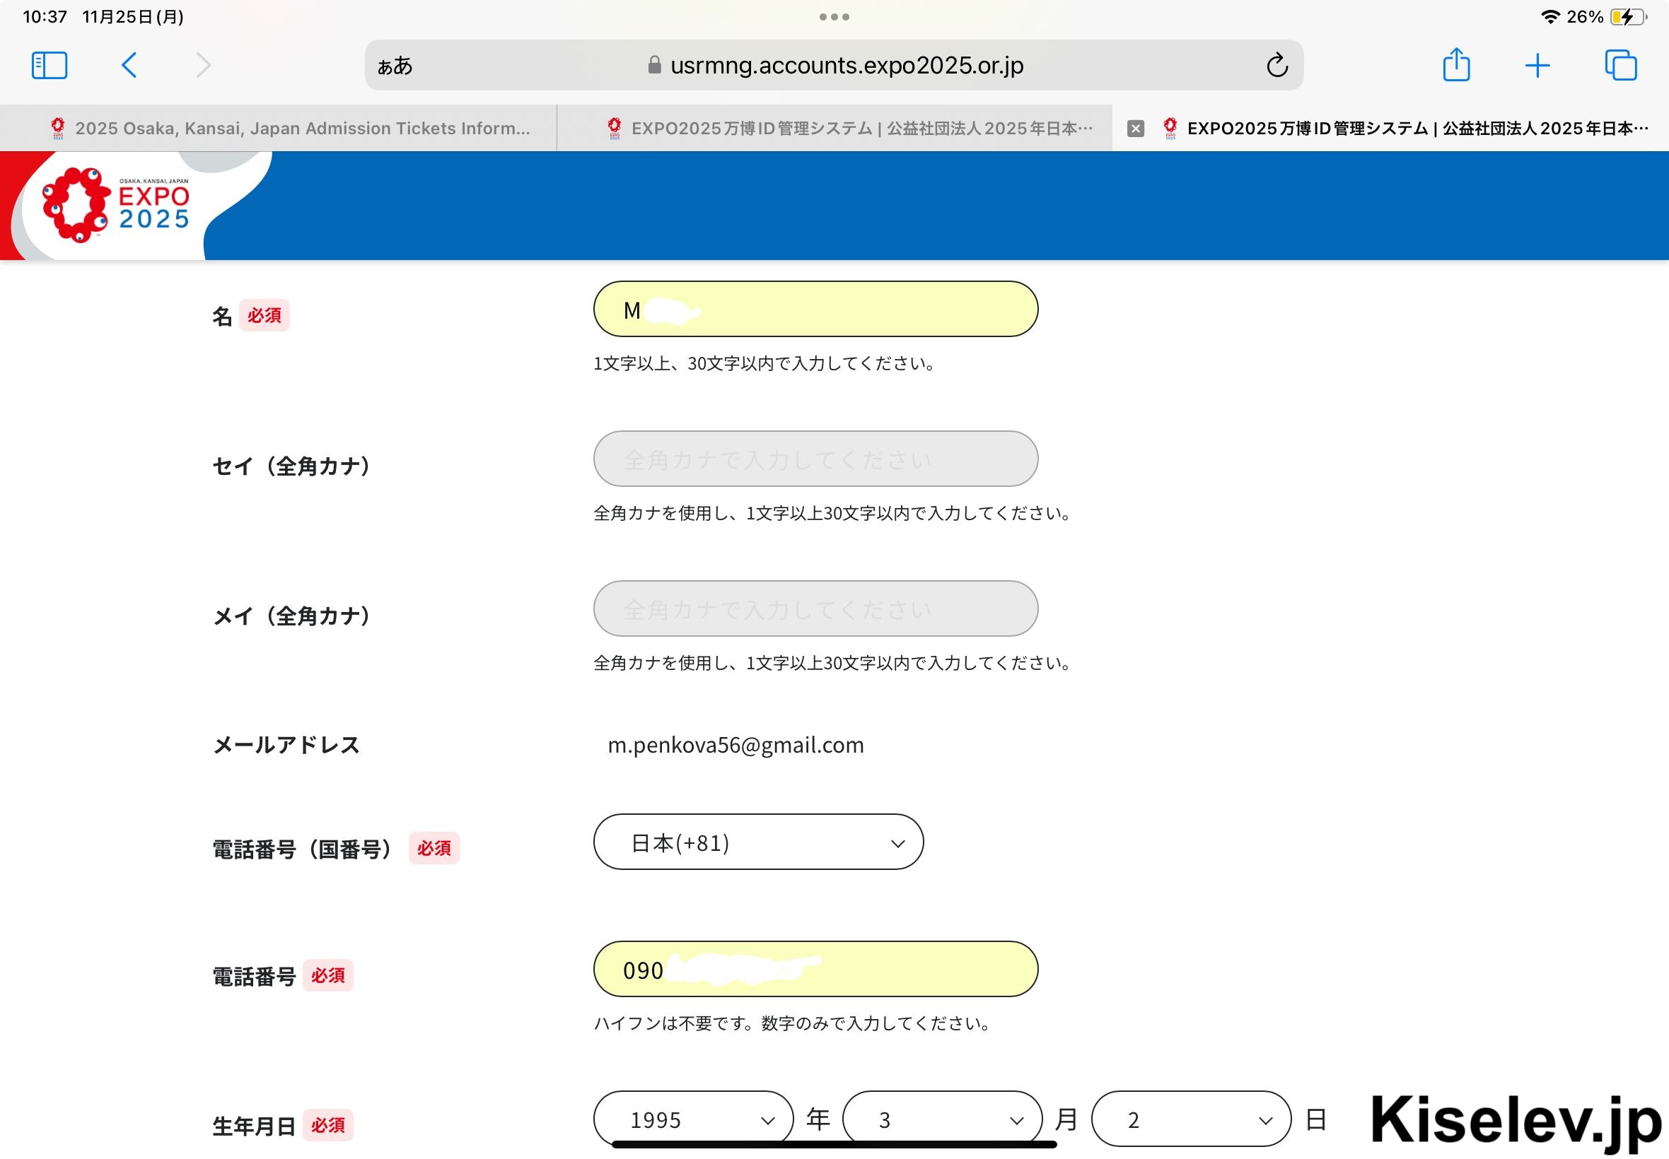Open the ああ page settings menu
Screen dimensions: 1669x1159
tap(395, 66)
